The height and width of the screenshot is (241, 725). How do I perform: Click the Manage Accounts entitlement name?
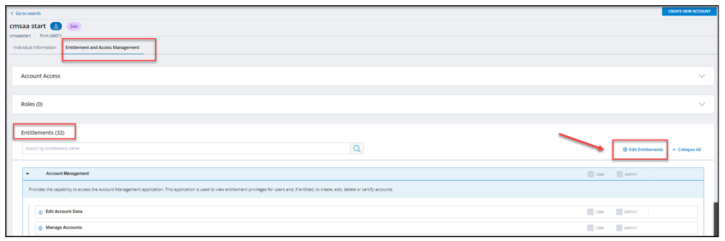coord(64,227)
